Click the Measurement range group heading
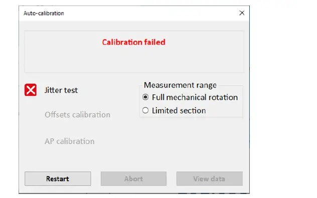317x198 pixels. pos(180,85)
